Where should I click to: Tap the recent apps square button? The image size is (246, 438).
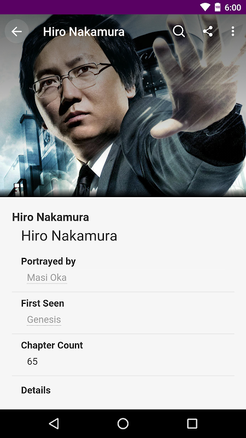tap(192, 423)
